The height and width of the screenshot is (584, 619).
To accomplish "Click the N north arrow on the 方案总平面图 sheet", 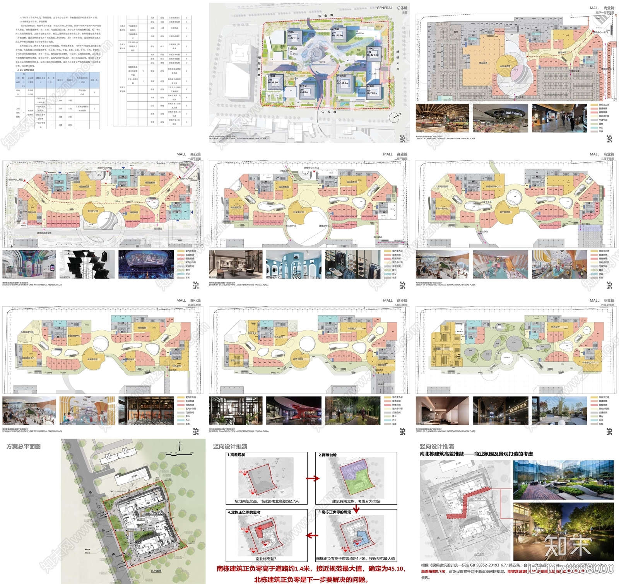I will (x=180, y=446).
